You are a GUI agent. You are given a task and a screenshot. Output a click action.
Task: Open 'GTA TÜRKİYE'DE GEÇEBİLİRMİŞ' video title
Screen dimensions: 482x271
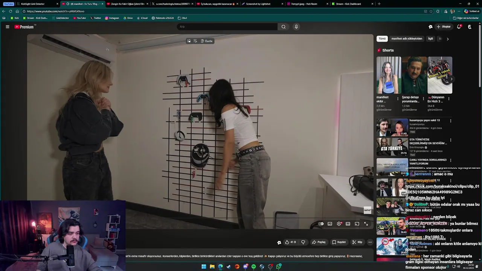click(428, 142)
